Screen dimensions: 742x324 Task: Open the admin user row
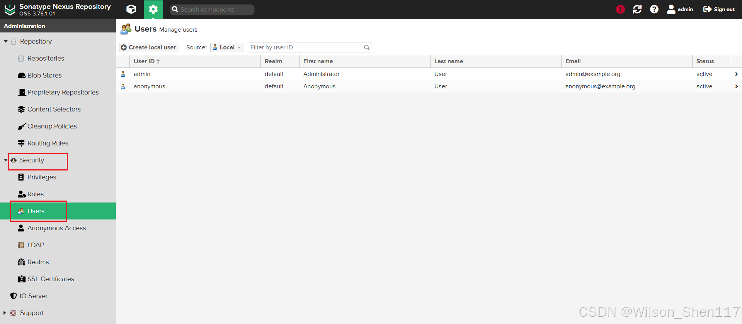[x=429, y=74]
